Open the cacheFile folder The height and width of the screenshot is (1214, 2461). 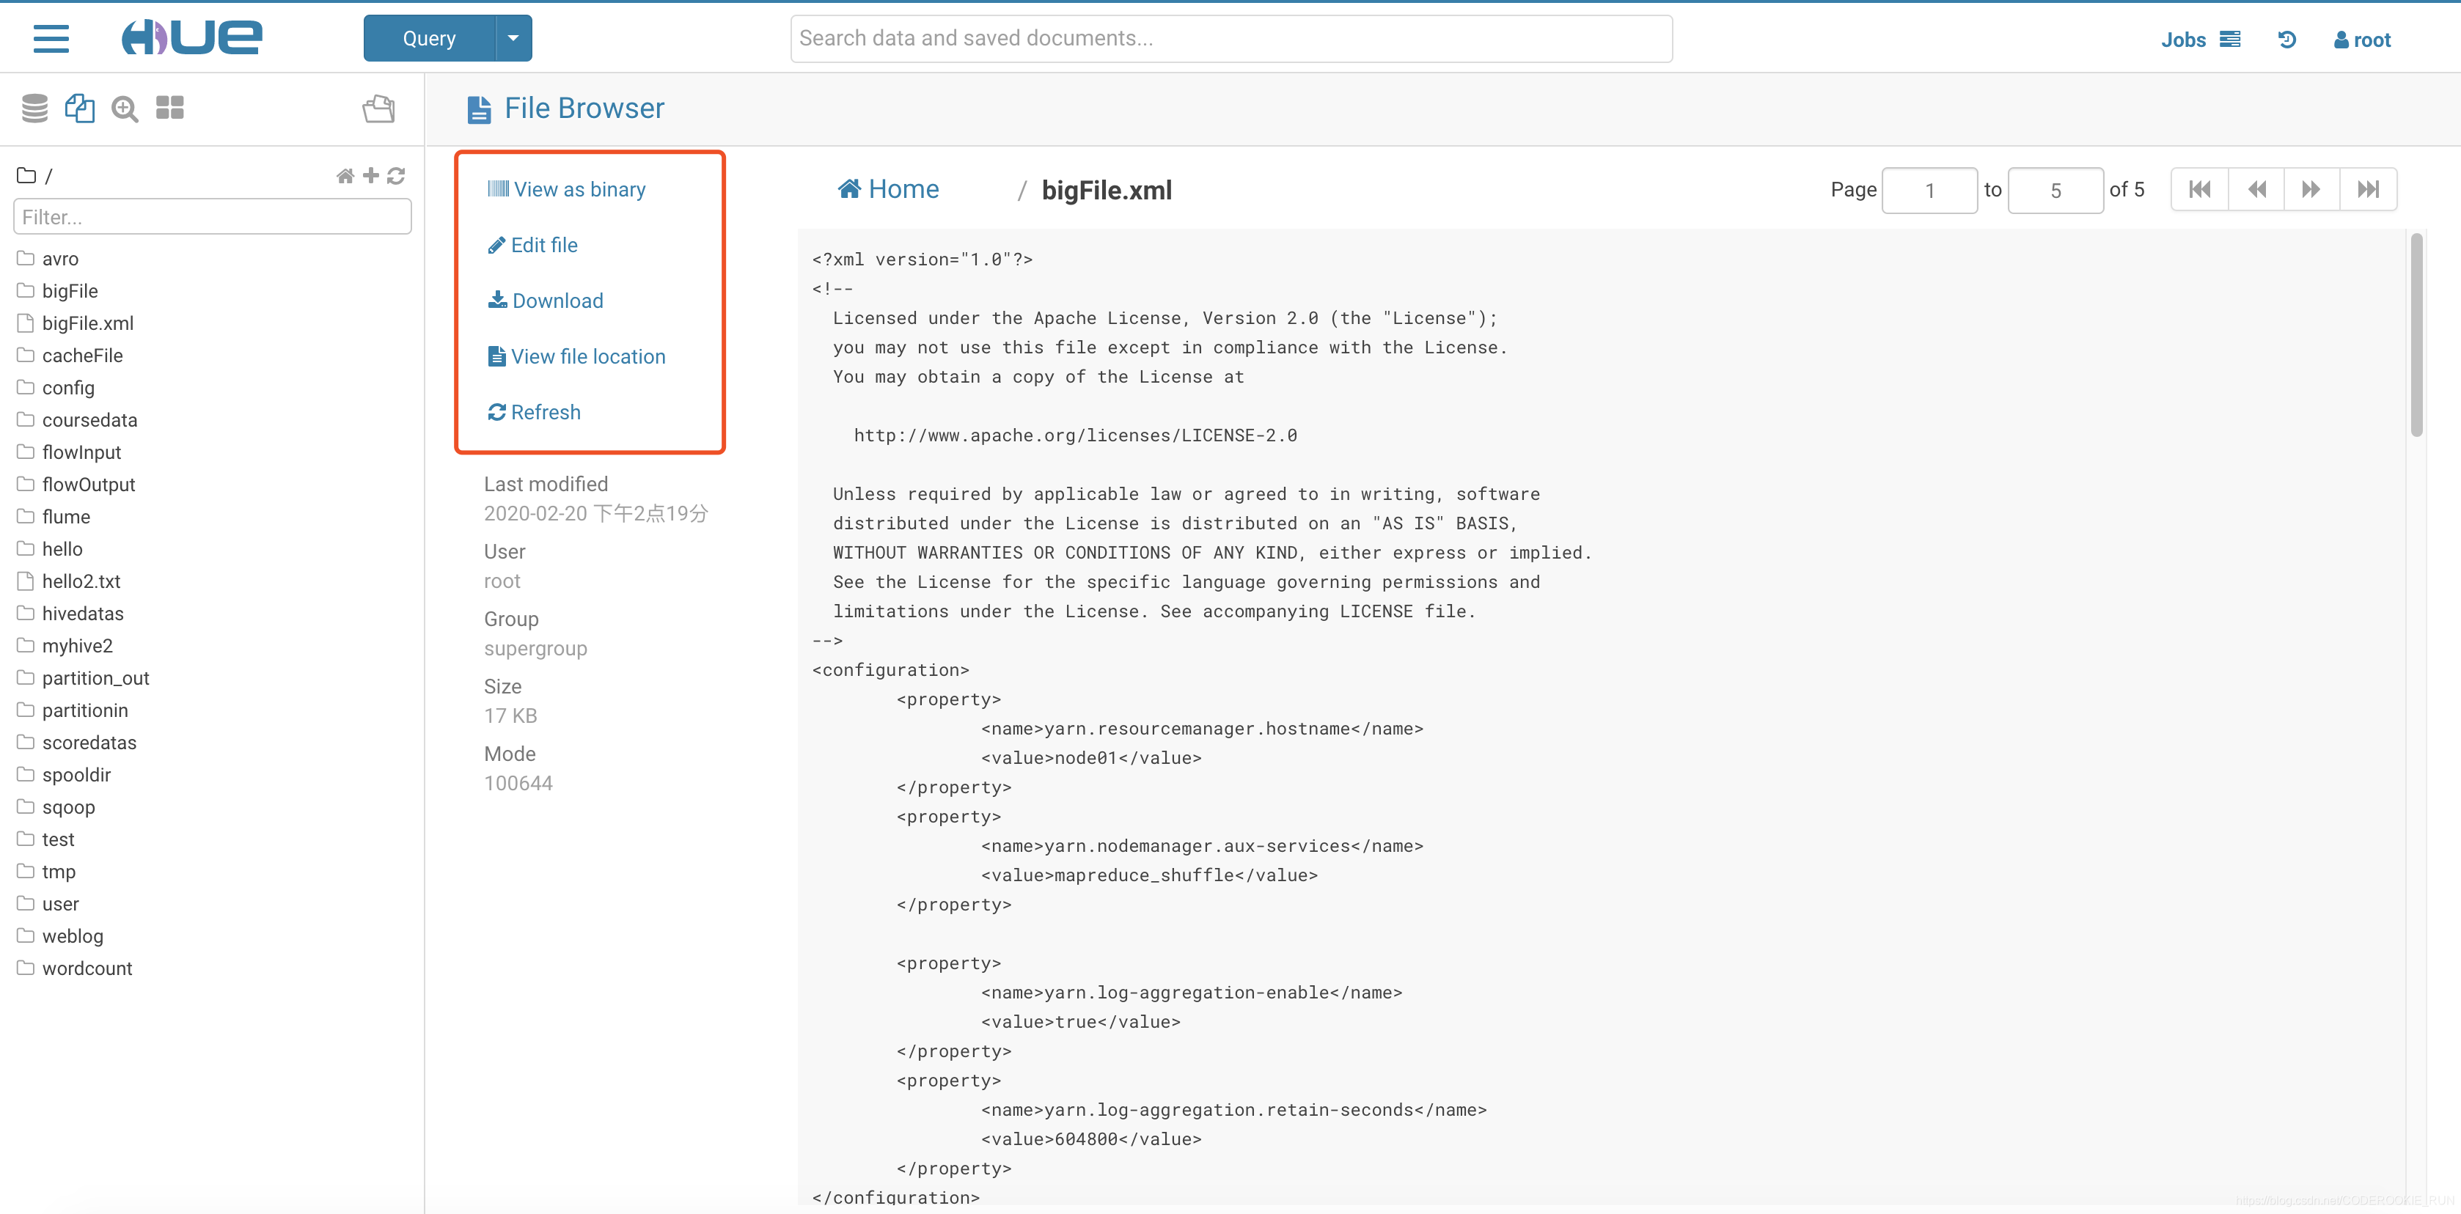82,356
